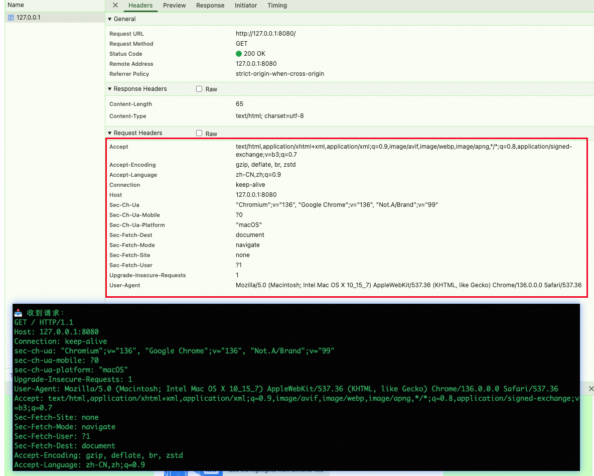Image resolution: width=594 pixels, height=476 pixels.
Task: Click the terminal Sec-Fetch-Site: none line
Action: click(57, 417)
